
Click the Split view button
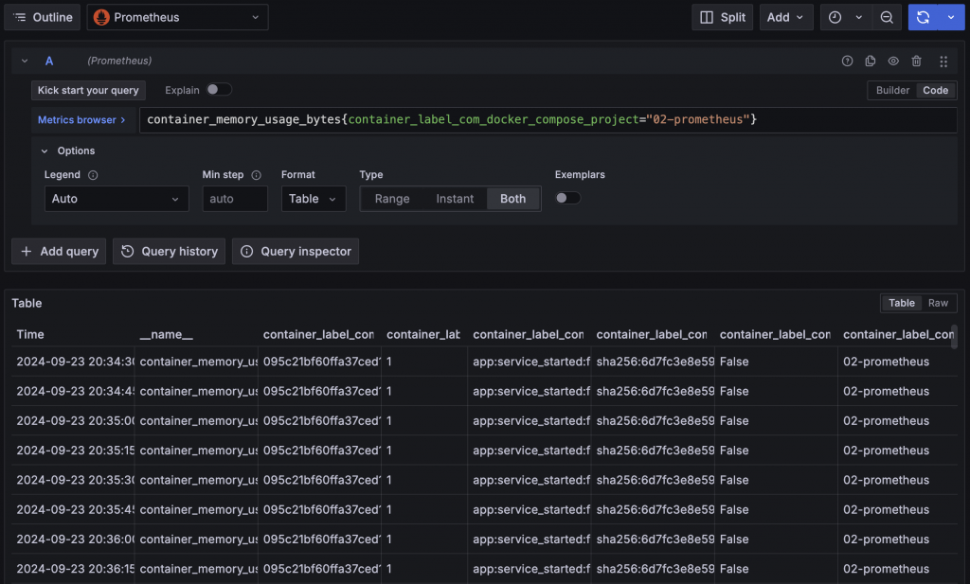[x=722, y=17]
